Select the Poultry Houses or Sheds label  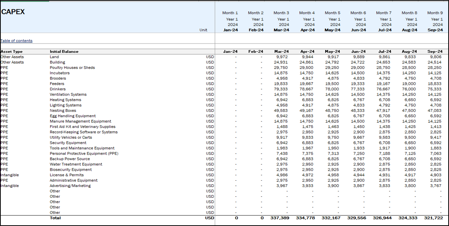(x=72, y=68)
